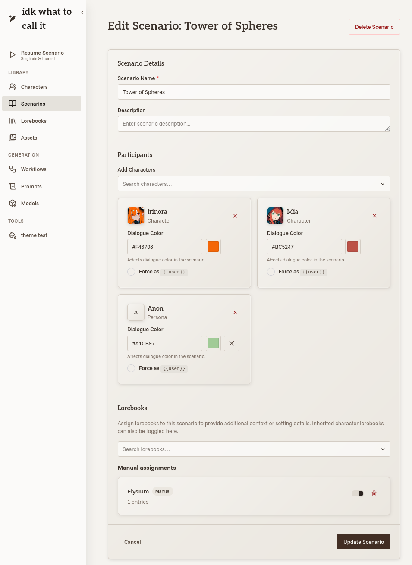The height and width of the screenshot is (565, 412).
Task: Collapse the sidebar with chevron
Action: 82,13
